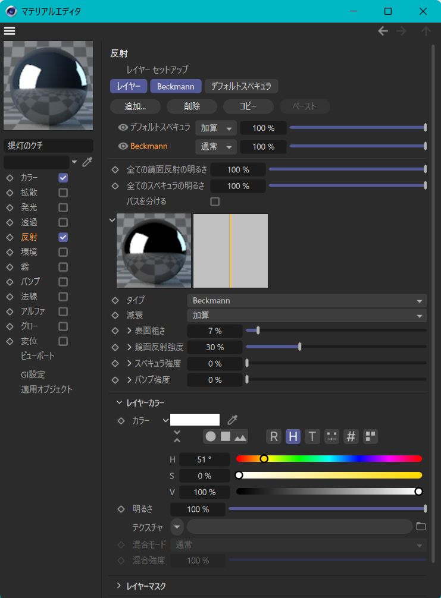Enable the 発光 channel checkbox

(x=63, y=207)
